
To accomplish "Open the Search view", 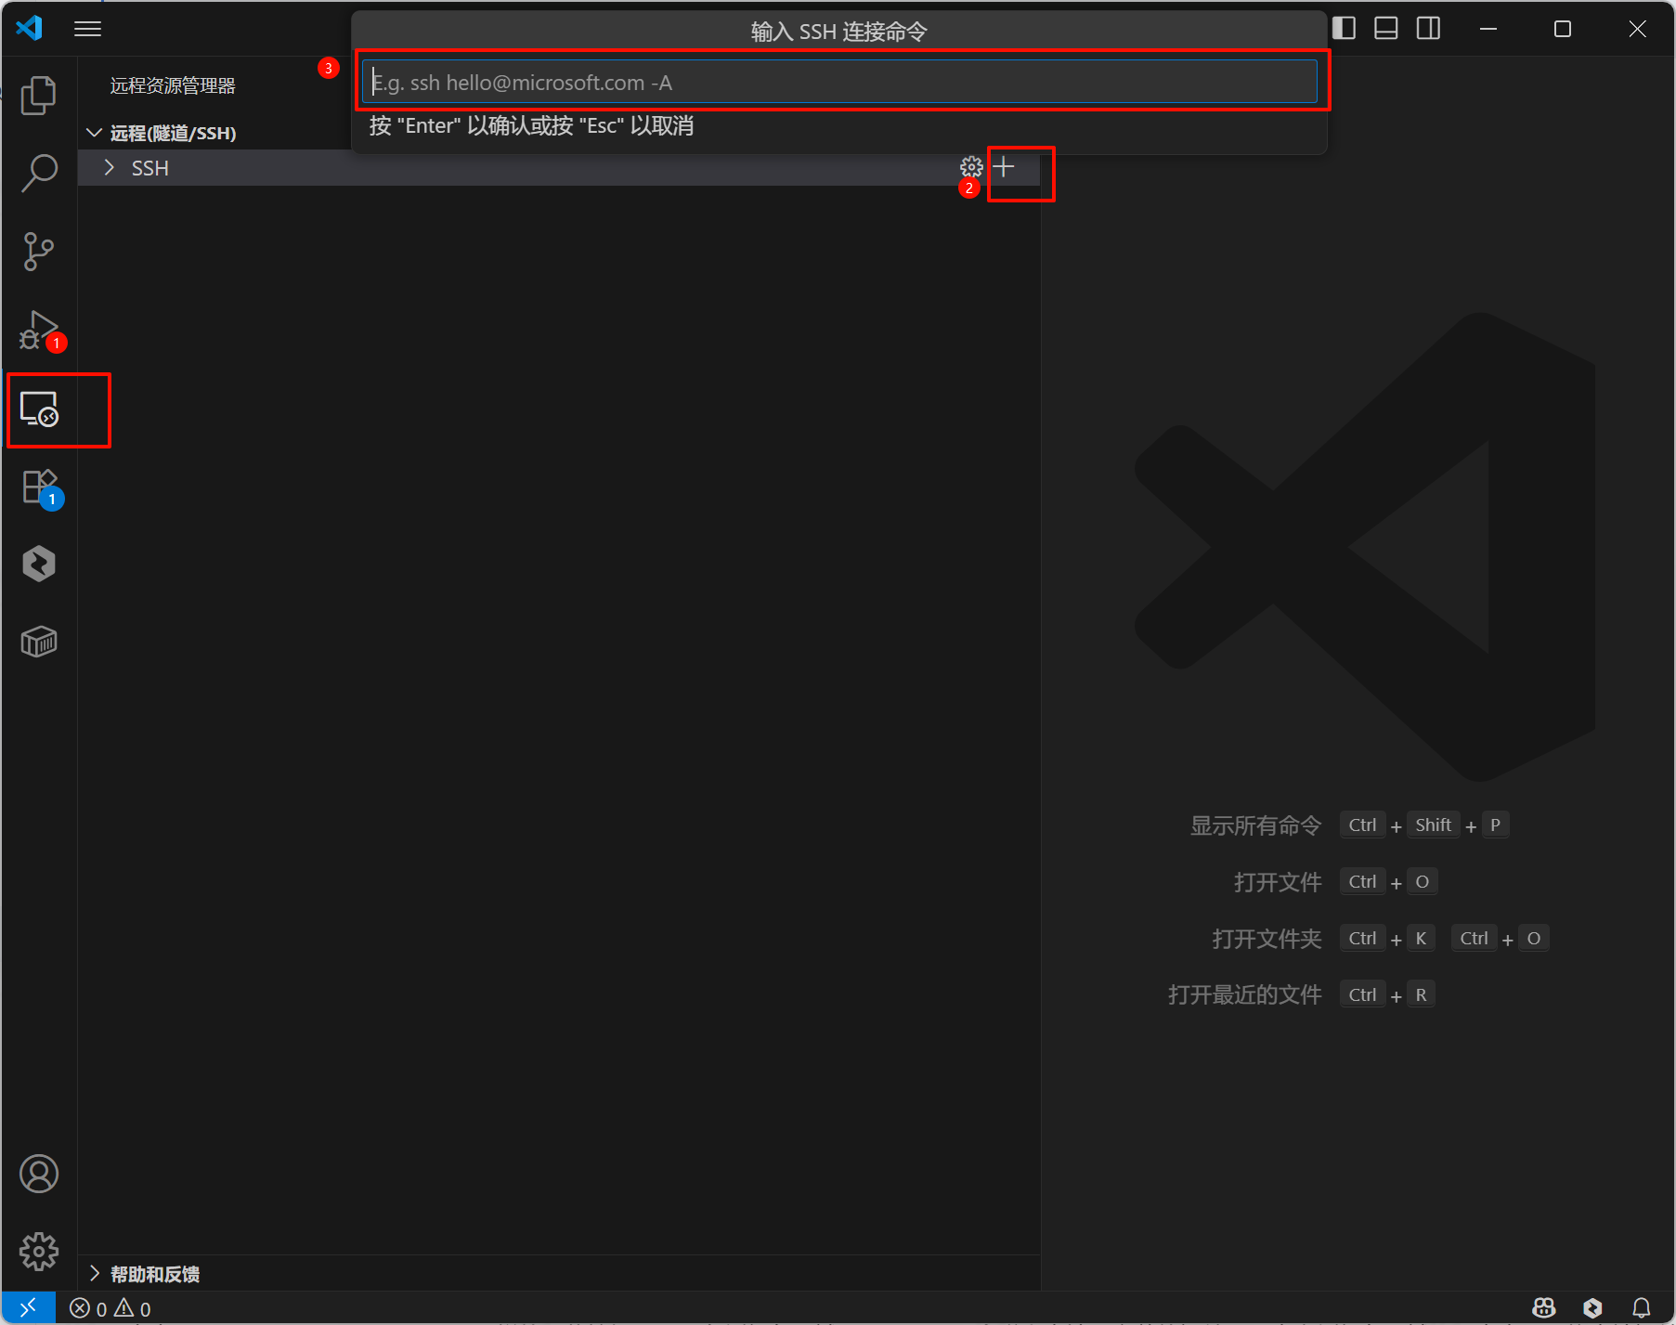I will (38, 173).
